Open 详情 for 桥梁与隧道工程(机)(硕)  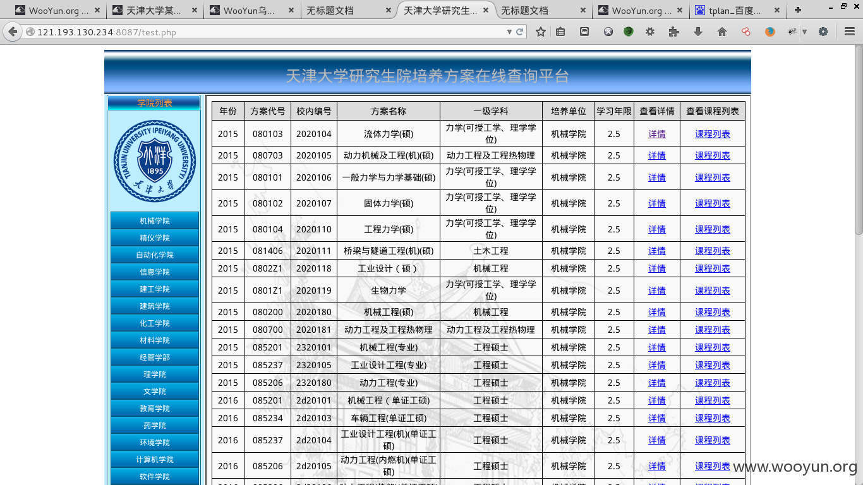click(x=657, y=251)
